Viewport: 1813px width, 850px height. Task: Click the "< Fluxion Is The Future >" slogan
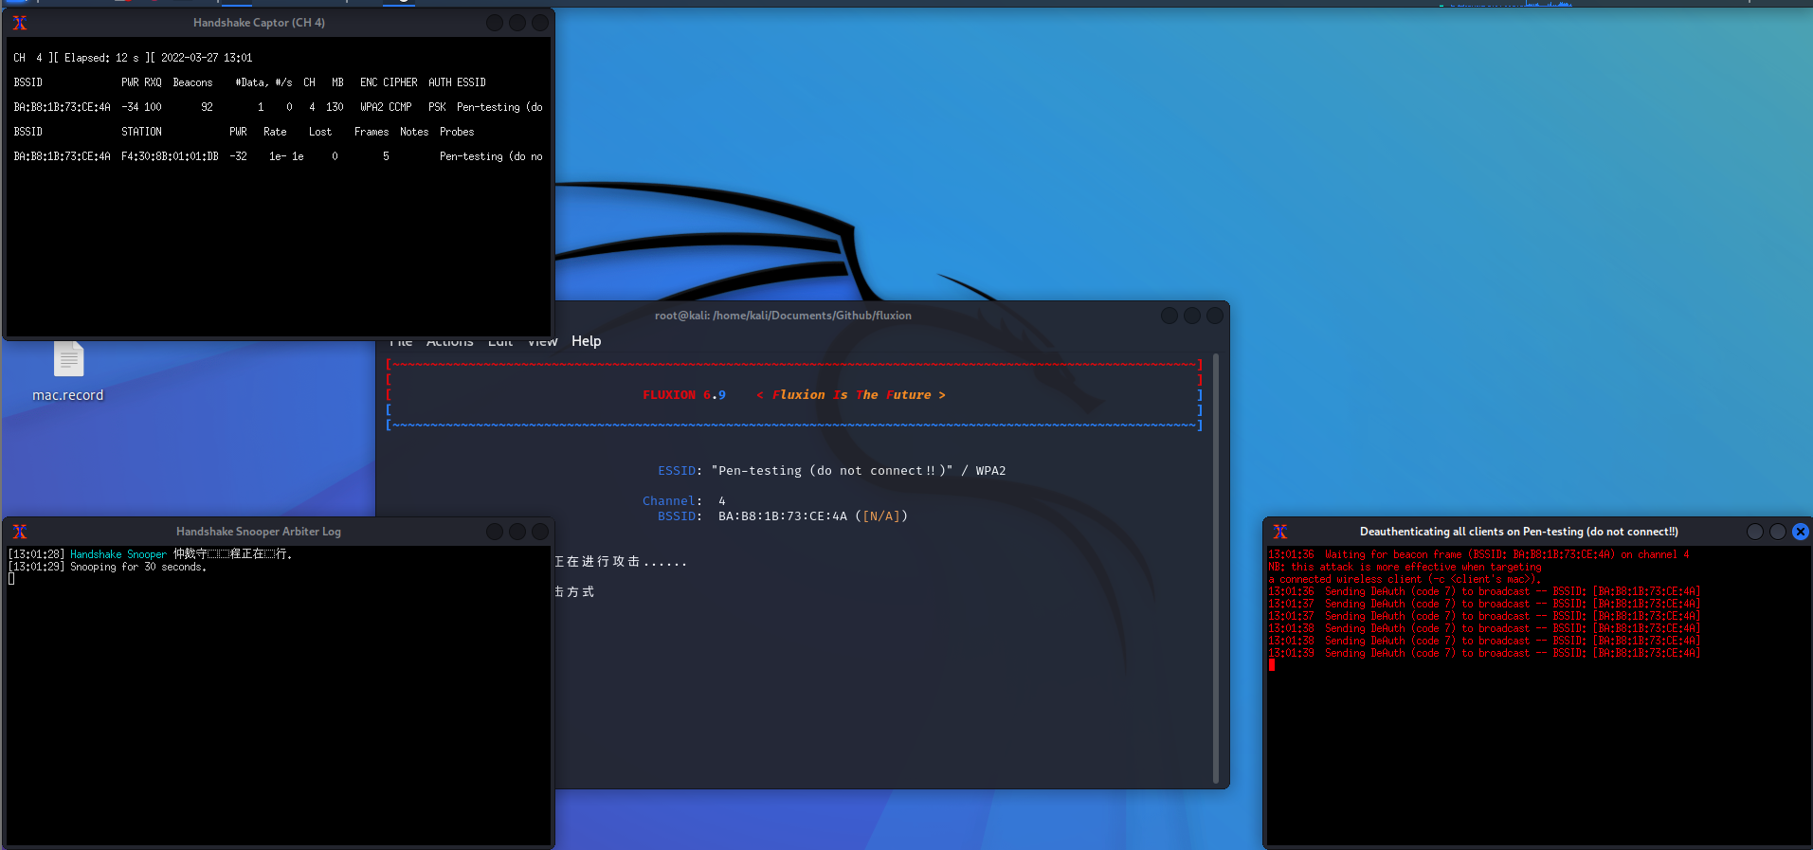(x=851, y=395)
